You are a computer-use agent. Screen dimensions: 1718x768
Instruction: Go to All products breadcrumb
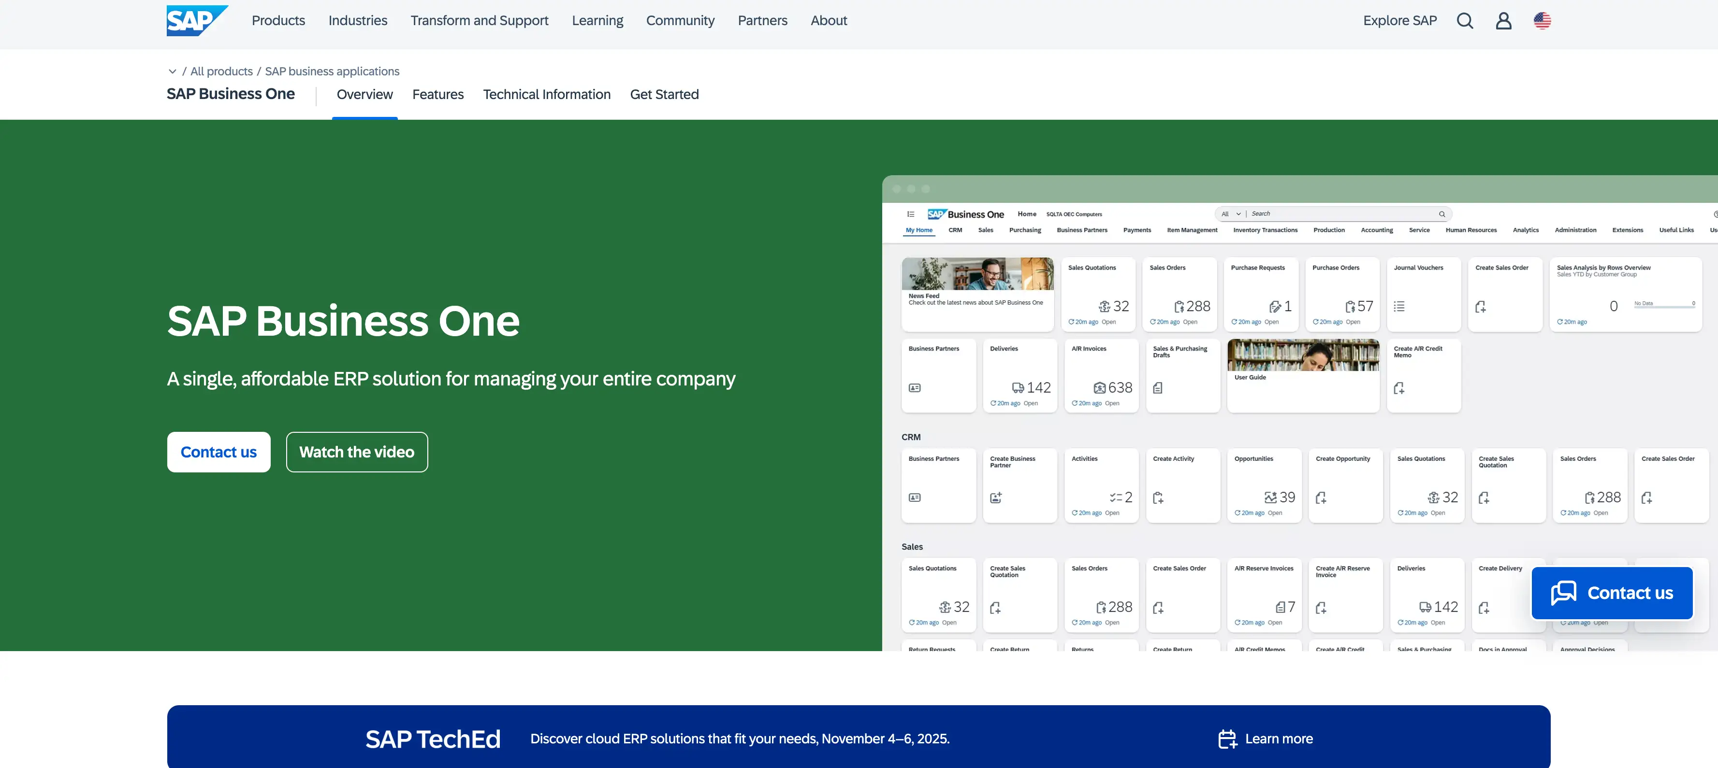[221, 71]
